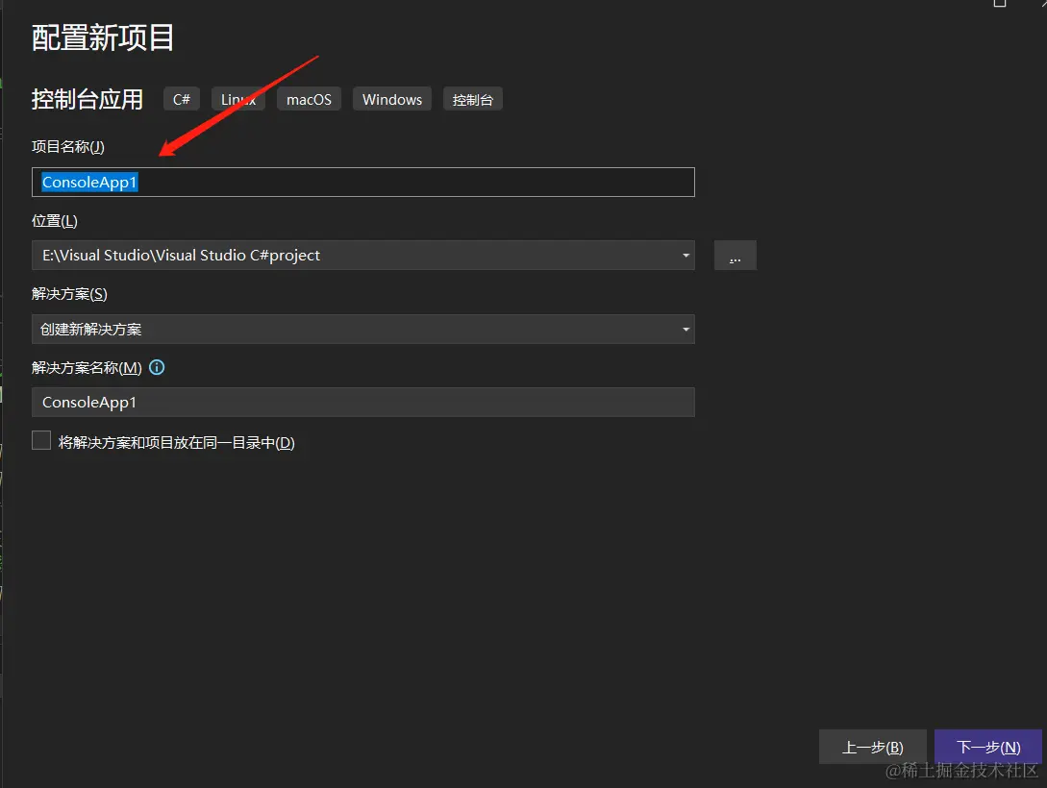Click the macOS tag
This screenshot has height=788, width=1047.
(x=310, y=99)
